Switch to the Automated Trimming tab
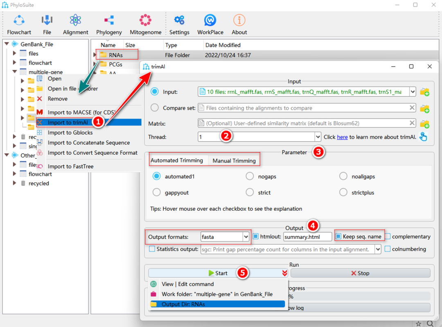This screenshot has width=442, height=327. (x=177, y=160)
